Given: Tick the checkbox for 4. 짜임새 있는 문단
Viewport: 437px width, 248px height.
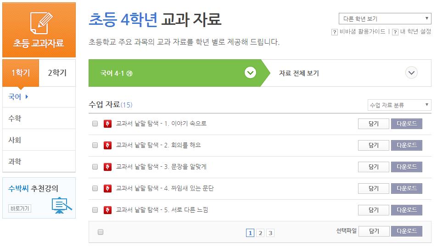Looking at the screenshot, I should pos(95,188).
